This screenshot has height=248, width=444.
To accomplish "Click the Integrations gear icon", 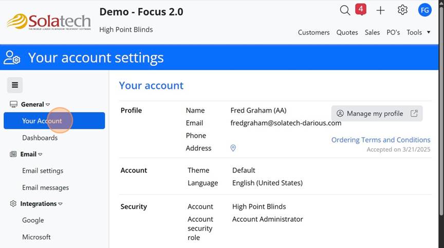I will [x=13, y=204].
